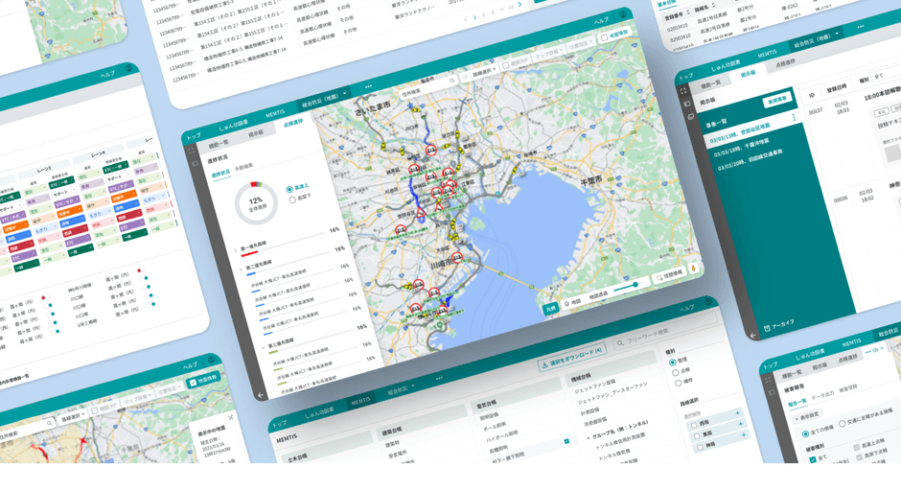Open しゅん功図書 tab in center window

pos(233,124)
